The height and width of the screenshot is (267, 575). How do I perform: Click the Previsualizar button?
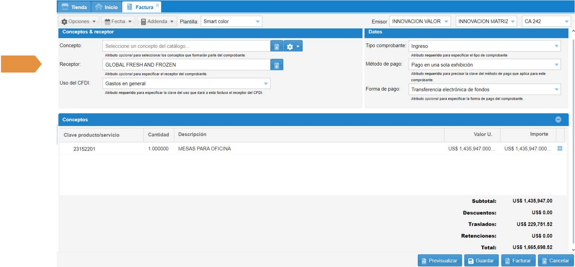pos(439,261)
